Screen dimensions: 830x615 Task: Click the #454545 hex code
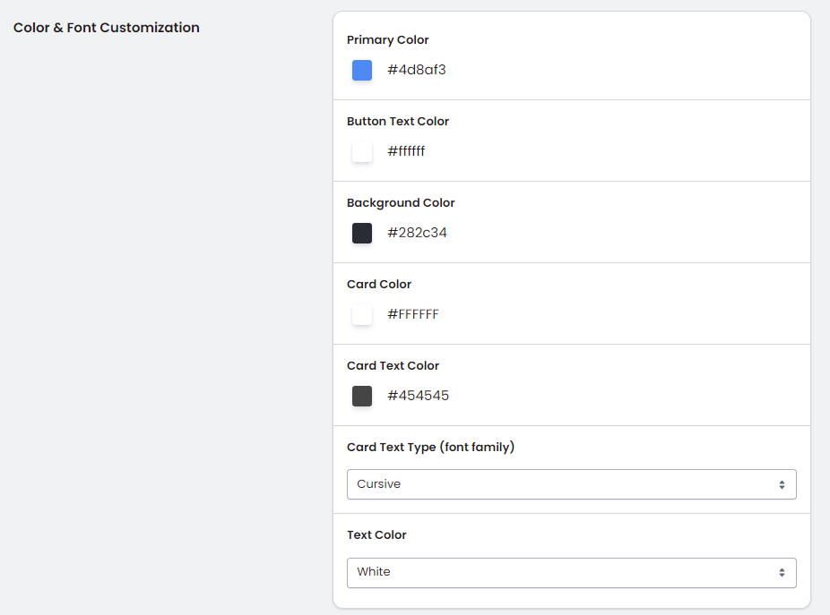418,396
